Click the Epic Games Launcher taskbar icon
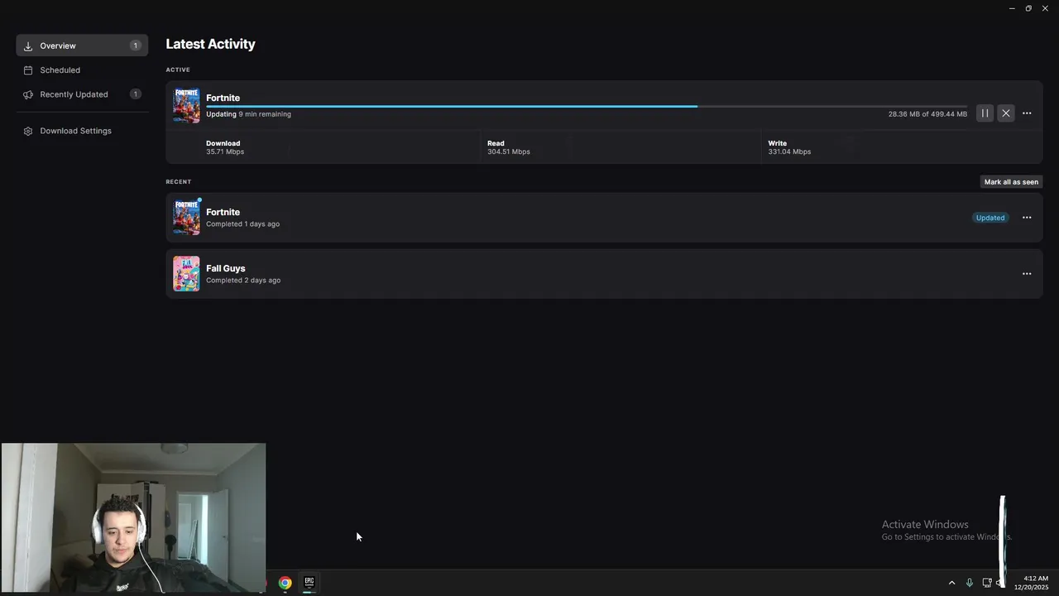This screenshot has height=596, width=1059. 309,583
